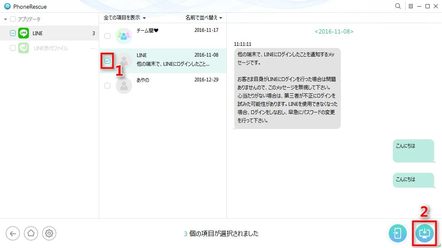Collapse the アプリデータ section arrow
442x248 pixels.
[5, 18]
